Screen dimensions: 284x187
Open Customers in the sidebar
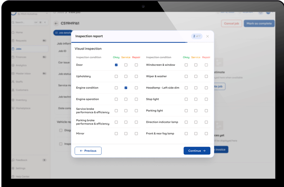pyautogui.click(x=22, y=90)
